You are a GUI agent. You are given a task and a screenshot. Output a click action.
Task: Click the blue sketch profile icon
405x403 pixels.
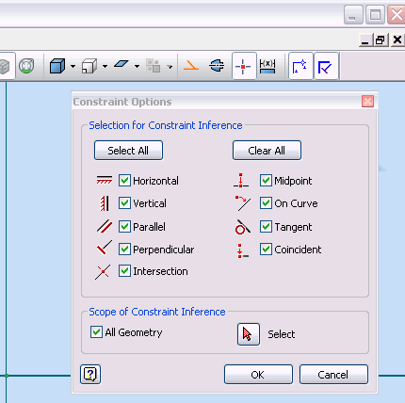point(300,66)
